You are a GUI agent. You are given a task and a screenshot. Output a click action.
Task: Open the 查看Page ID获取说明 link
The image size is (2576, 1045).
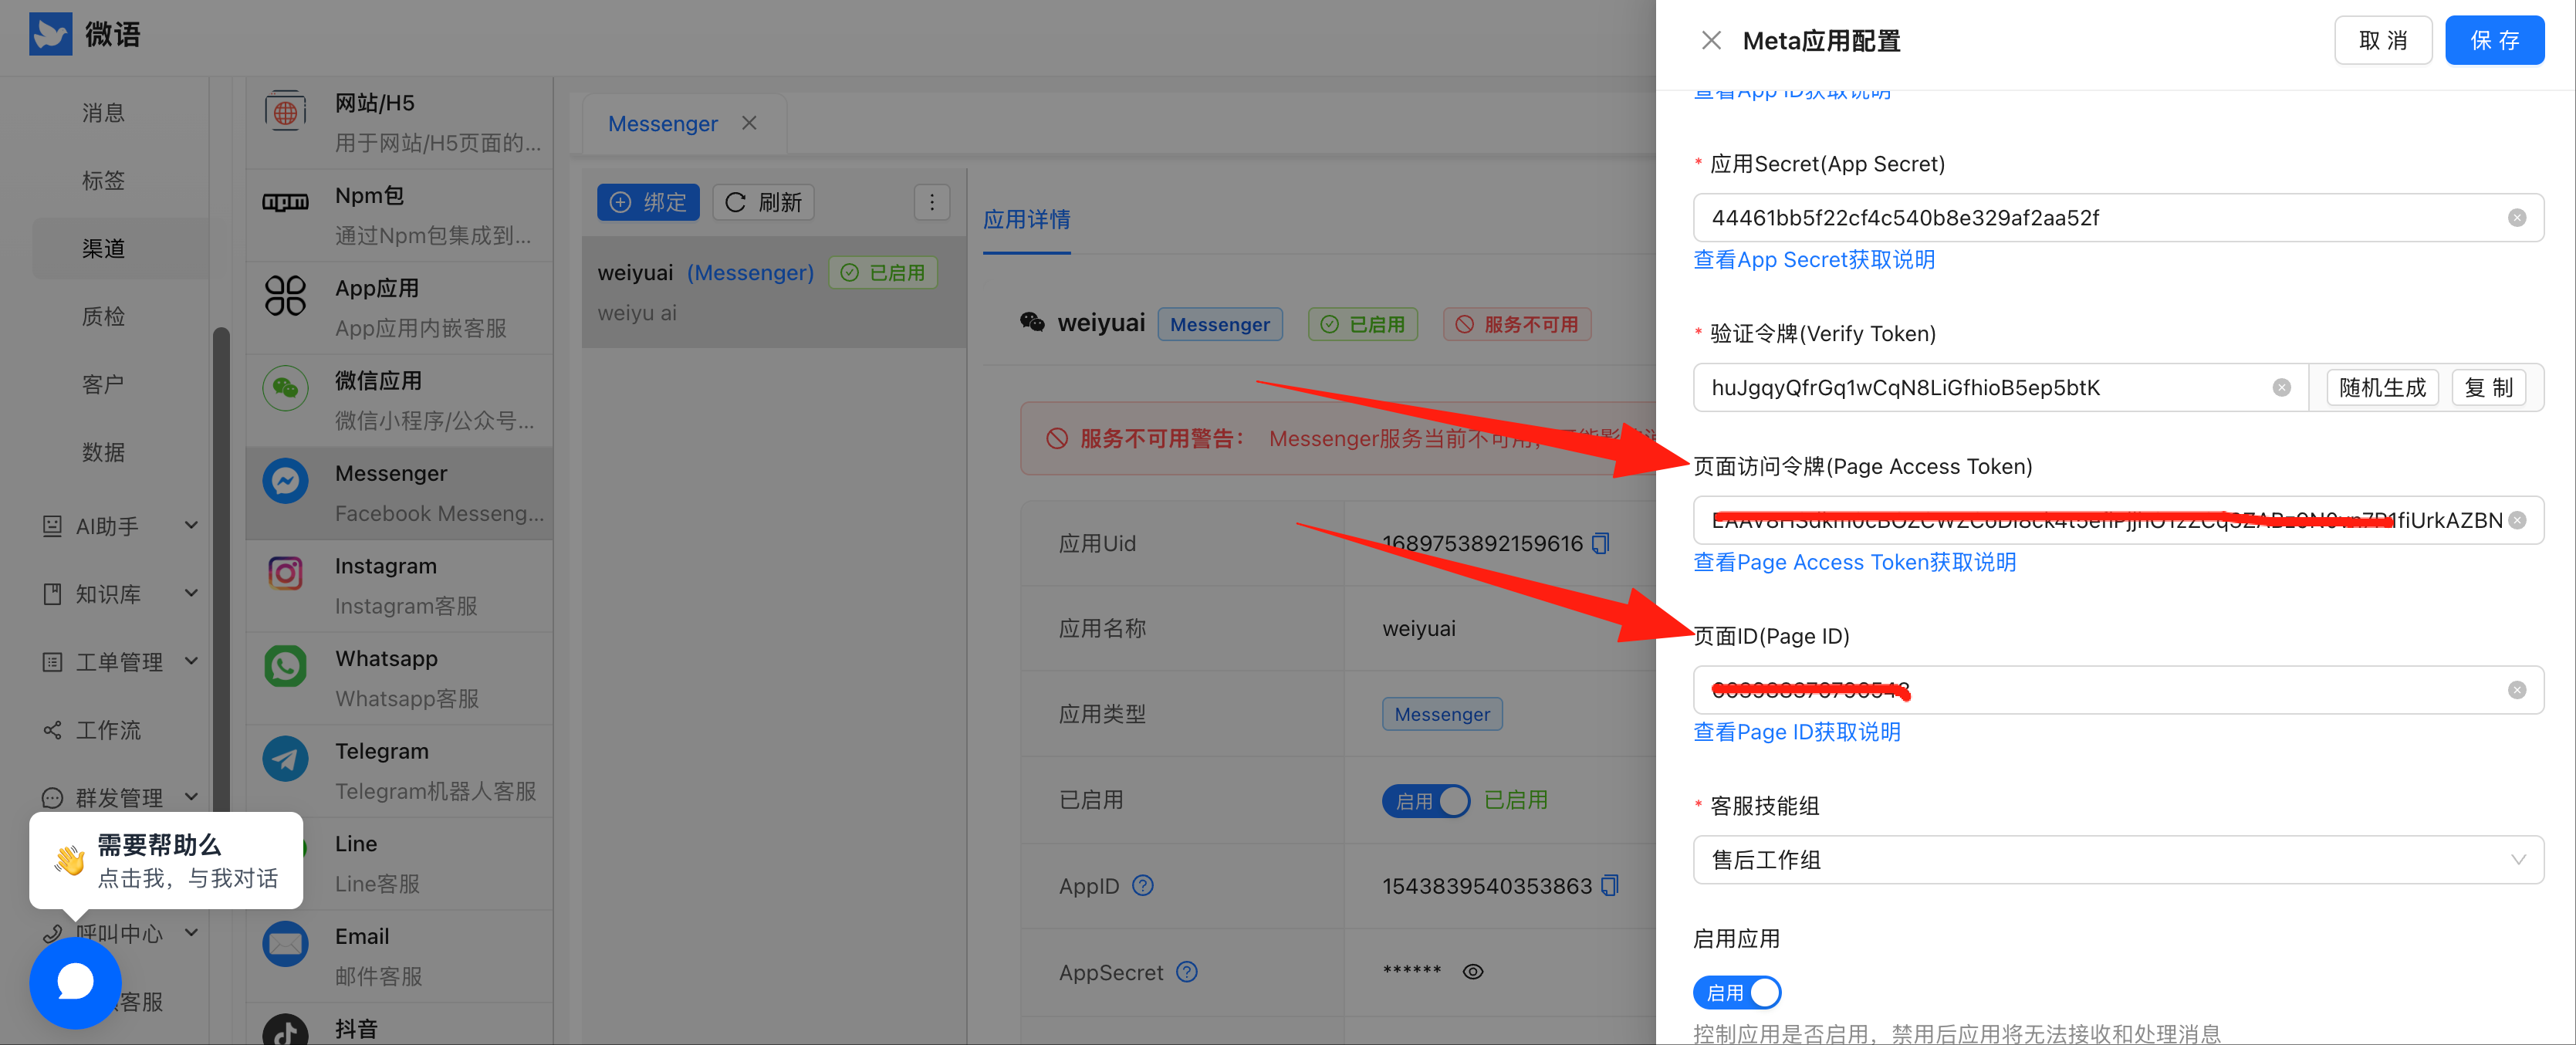tap(1796, 732)
